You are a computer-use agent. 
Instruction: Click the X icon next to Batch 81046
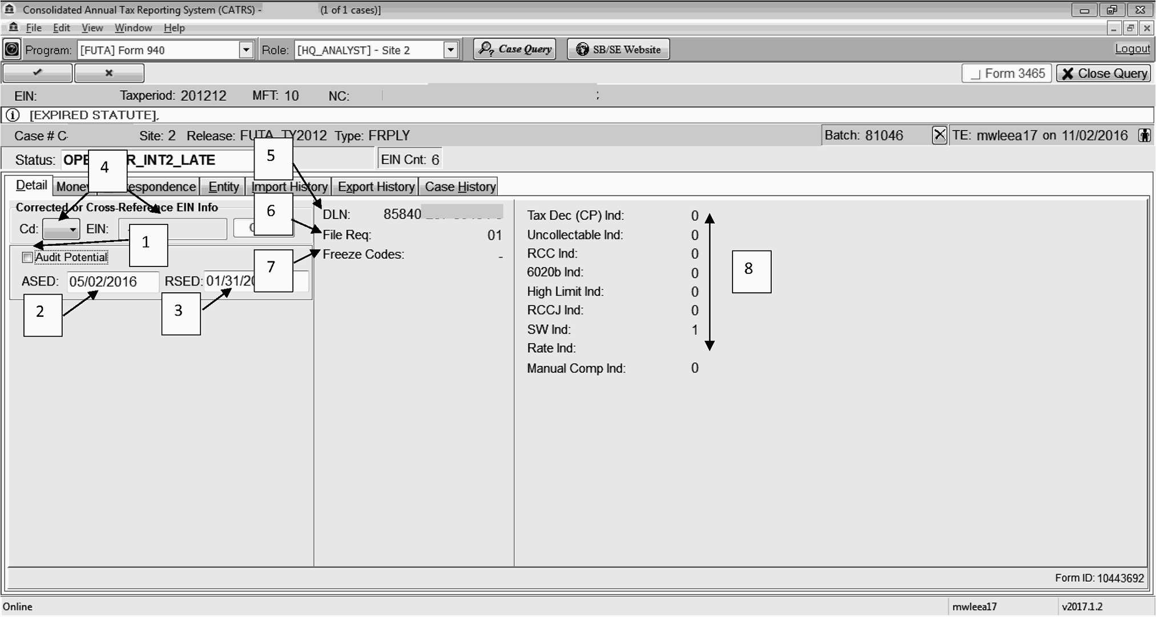pos(939,135)
